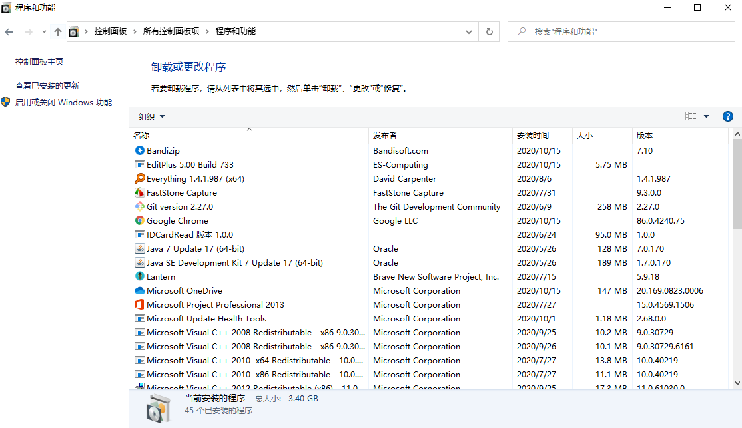Click publisher The Git Development Community
742x428 pixels.
(x=436, y=206)
